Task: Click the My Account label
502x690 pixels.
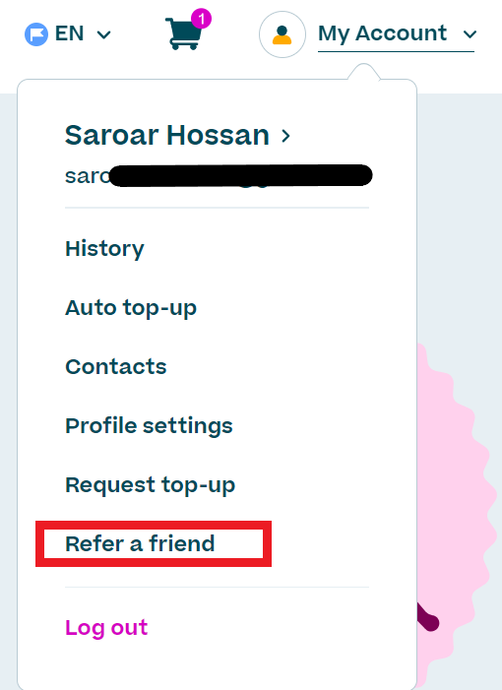Action: tap(382, 33)
